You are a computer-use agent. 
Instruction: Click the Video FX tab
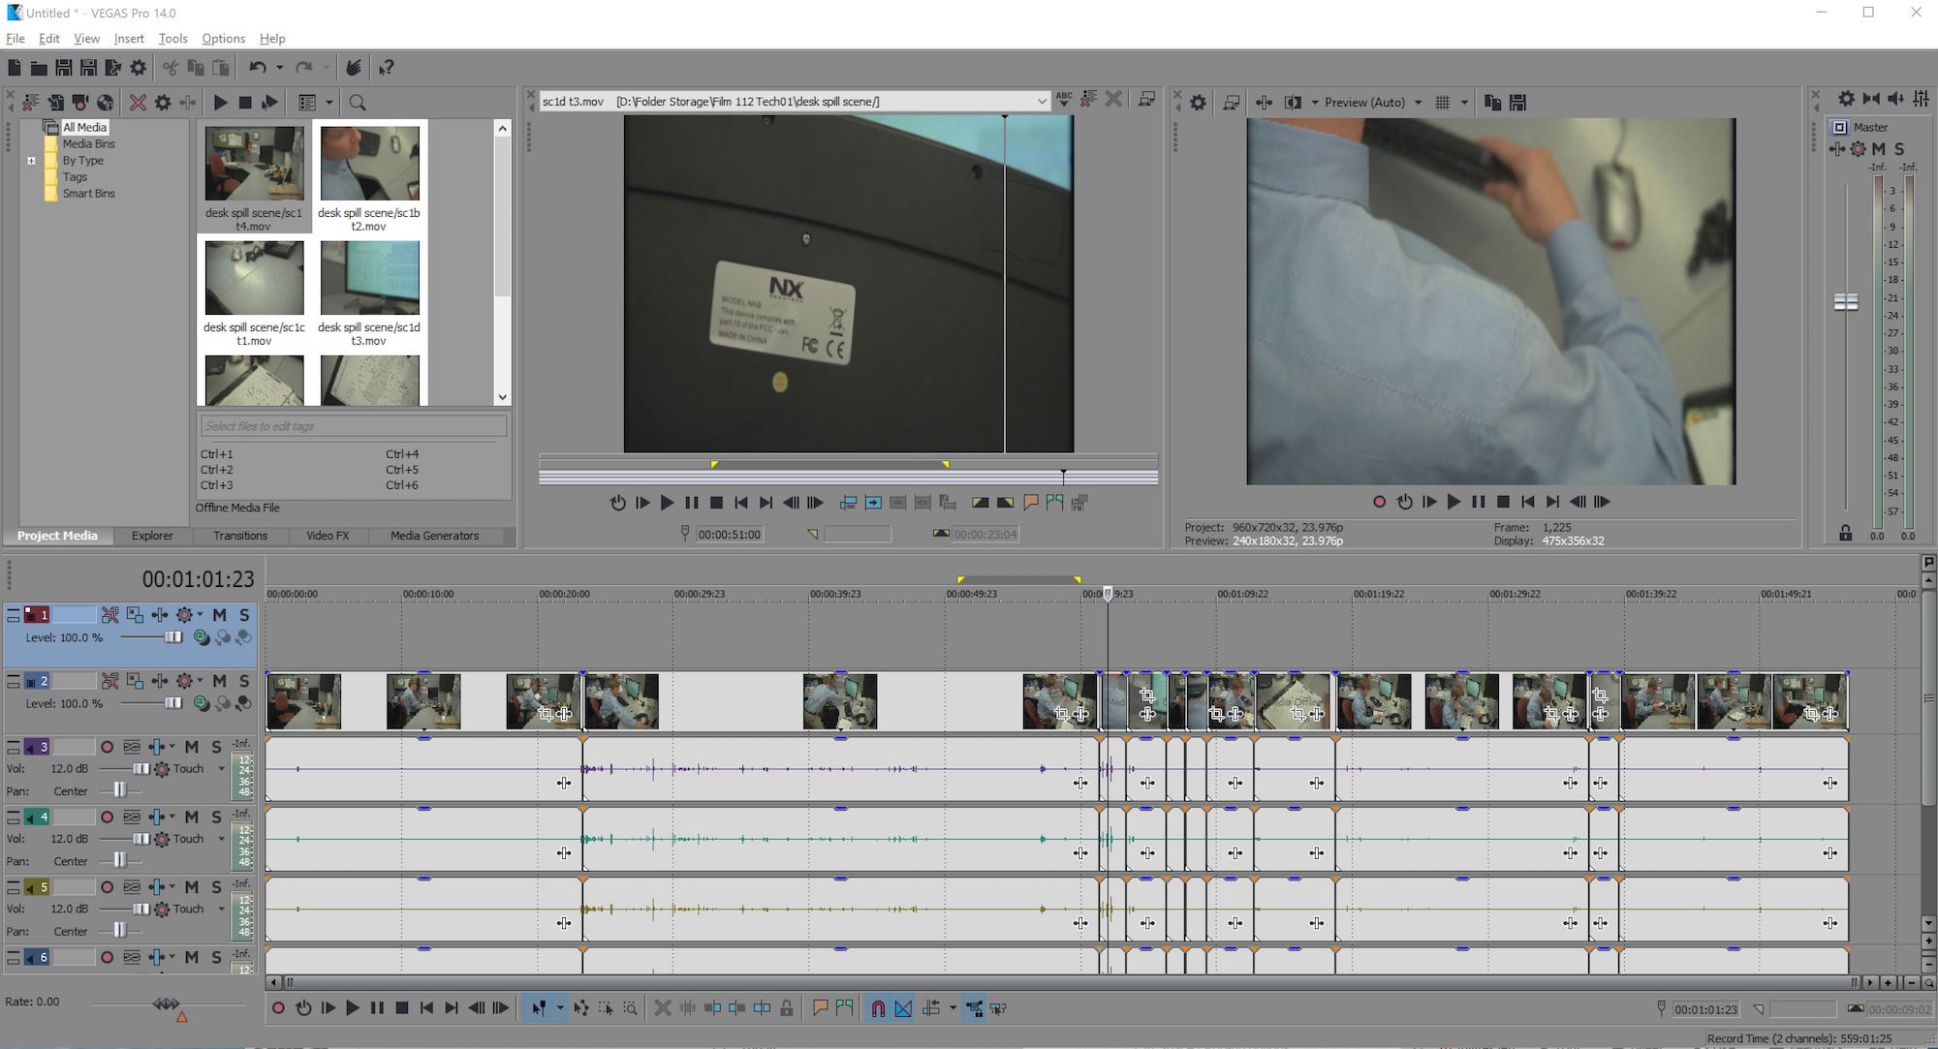pyautogui.click(x=326, y=535)
